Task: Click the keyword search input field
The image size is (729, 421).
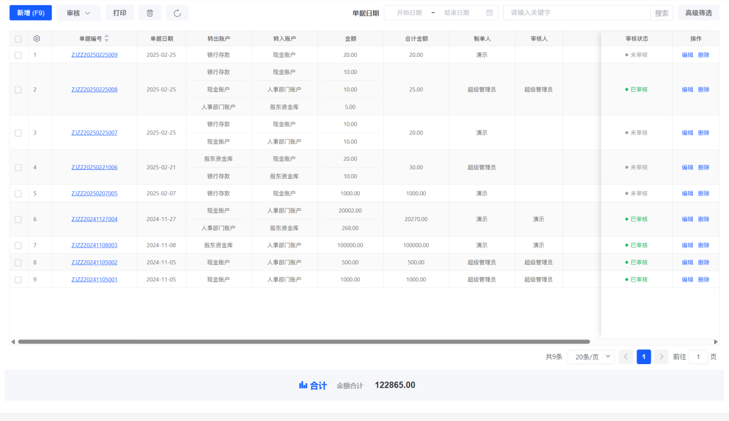Action: [x=576, y=13]
